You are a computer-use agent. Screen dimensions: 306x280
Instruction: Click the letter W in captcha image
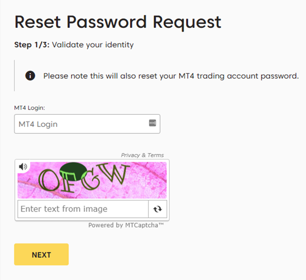point(113,174)
